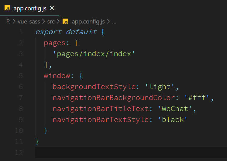227x161 pixels.
Task: Click the backgroundTextStyle property
Action: point(94,87)
